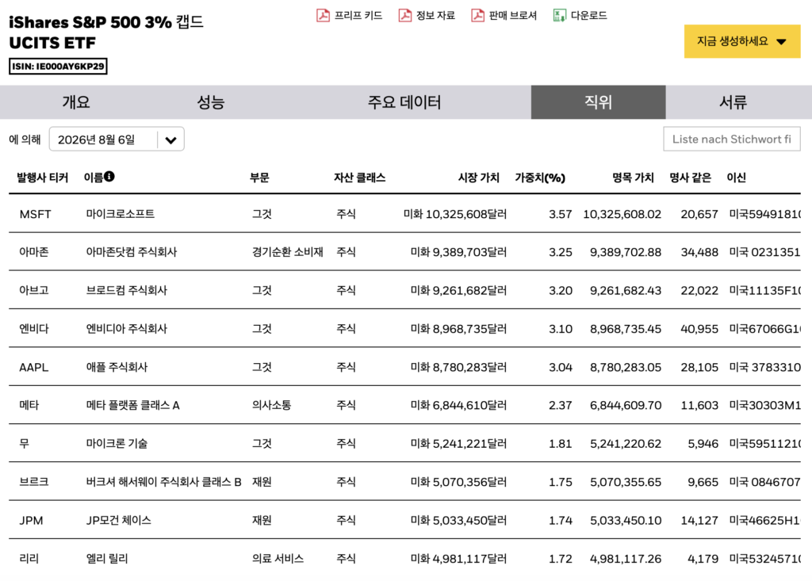Screen dimensions: 812x581
Task: Switch to the 개요 tab
Action: (x=76, y=102)
